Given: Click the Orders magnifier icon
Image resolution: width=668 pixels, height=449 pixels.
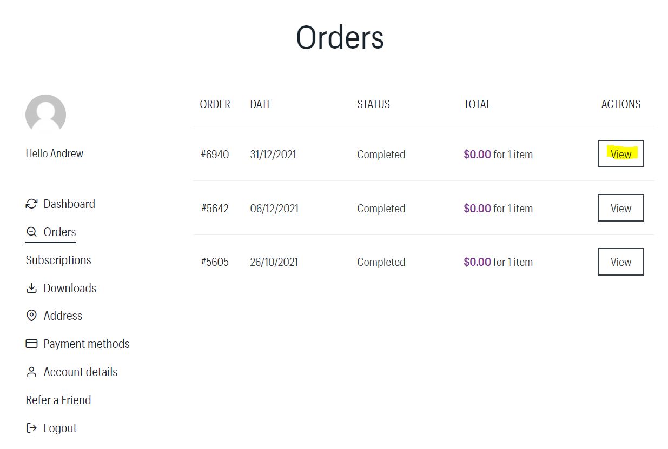Looking at the screenshot, I should point(31,232).
